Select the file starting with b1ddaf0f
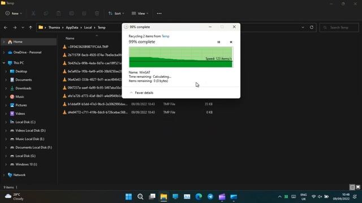Screen dimensions: 362x203 point(97,104)
